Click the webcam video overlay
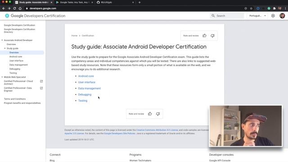Screen dimensions: 288x162 246,126
